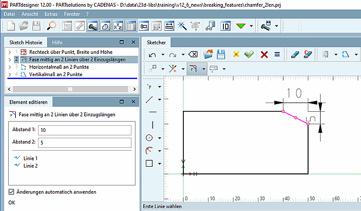
Task: Select the Sketcher tab
Action: pyautogui.click(x=156, y=42)
